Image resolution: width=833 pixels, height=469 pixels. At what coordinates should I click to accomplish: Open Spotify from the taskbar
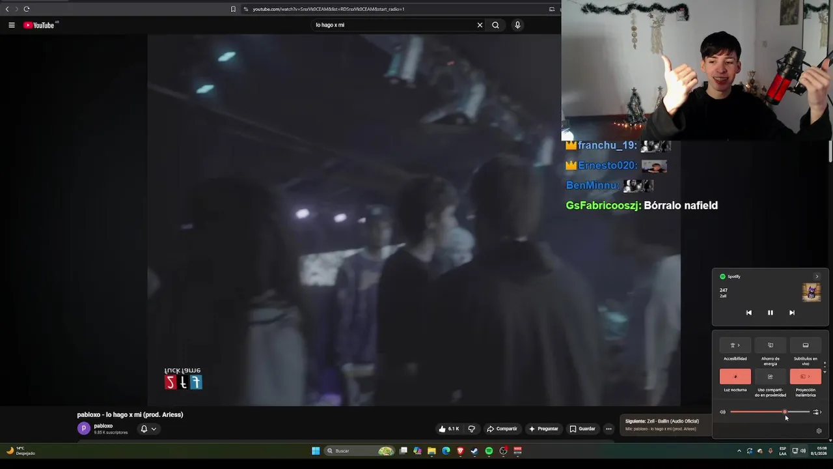click(x=489, y=451)
